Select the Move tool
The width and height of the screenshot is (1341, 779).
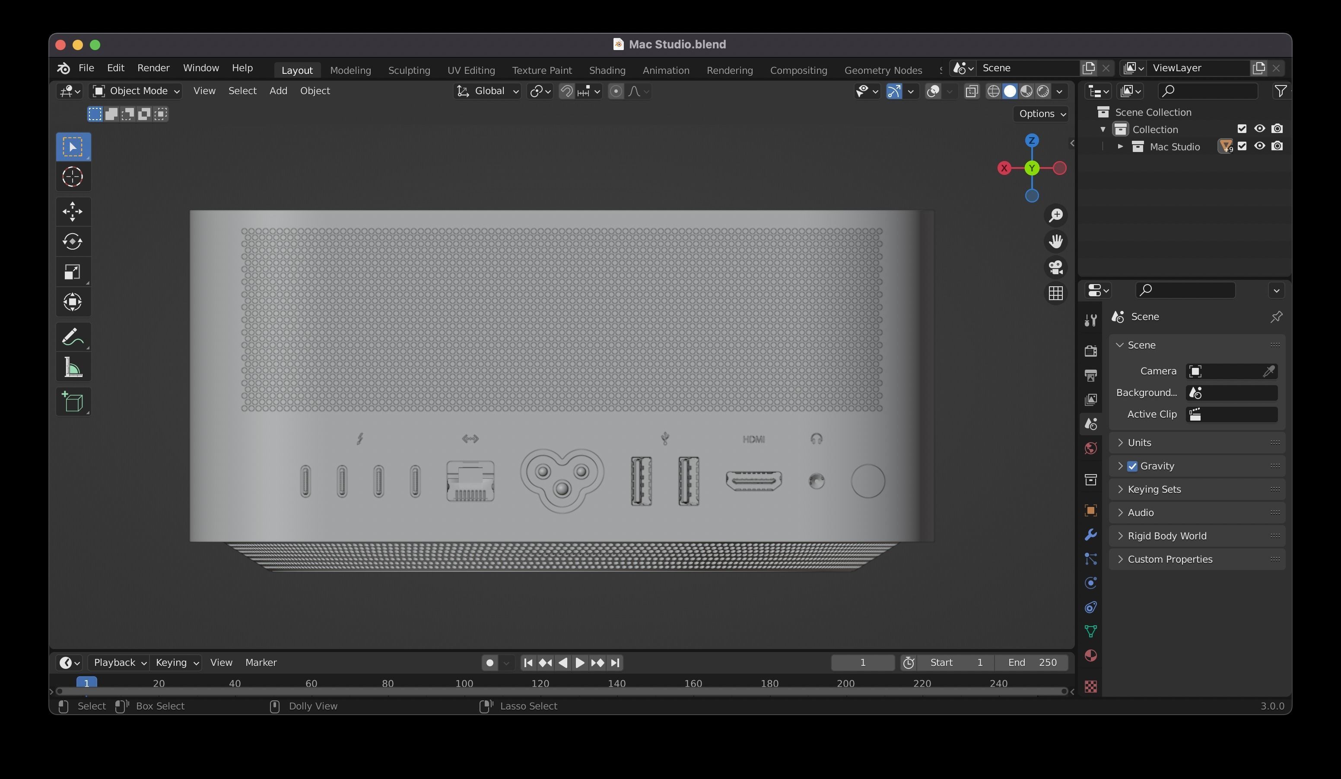pos(73,212)
